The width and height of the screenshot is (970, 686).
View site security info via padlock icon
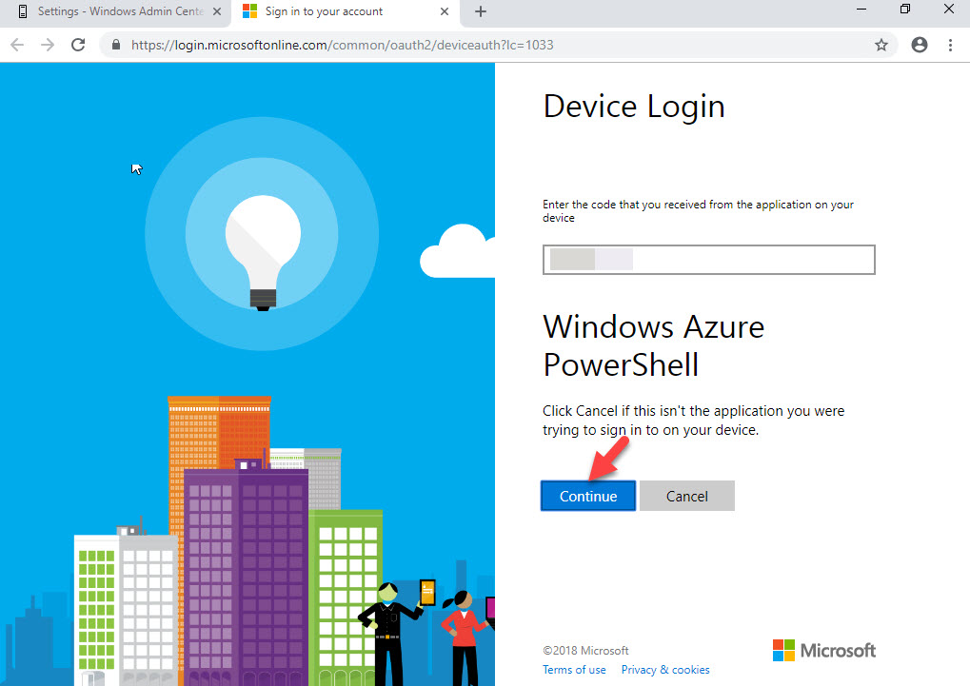[116, 45]
